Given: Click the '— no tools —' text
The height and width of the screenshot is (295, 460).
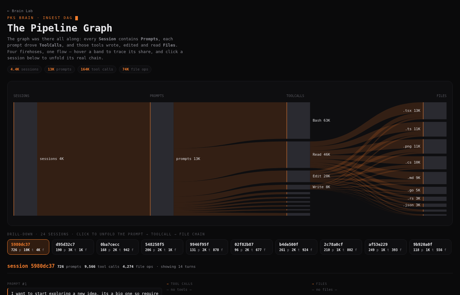Looking at the screenshot, I should pos(179,289).
